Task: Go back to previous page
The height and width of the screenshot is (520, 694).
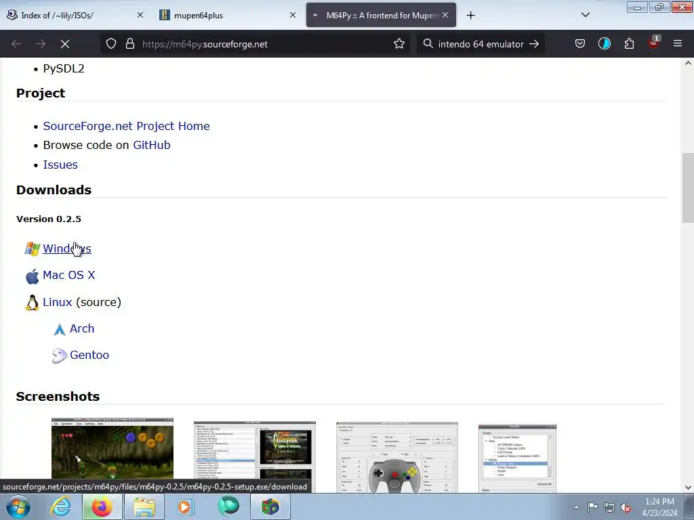Action: point(16,44)
